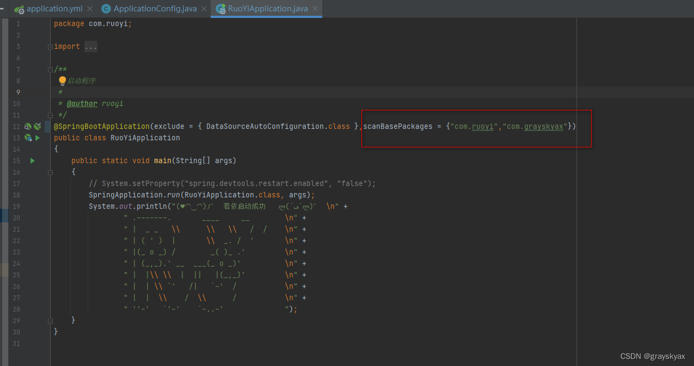
Task: Click the fold marker at line 29 closing brace
Action: [x=50, y=320]
